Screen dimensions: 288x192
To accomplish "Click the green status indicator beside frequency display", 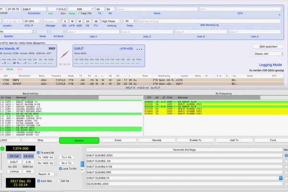I will pyautogui.click(x=2, y=148).
